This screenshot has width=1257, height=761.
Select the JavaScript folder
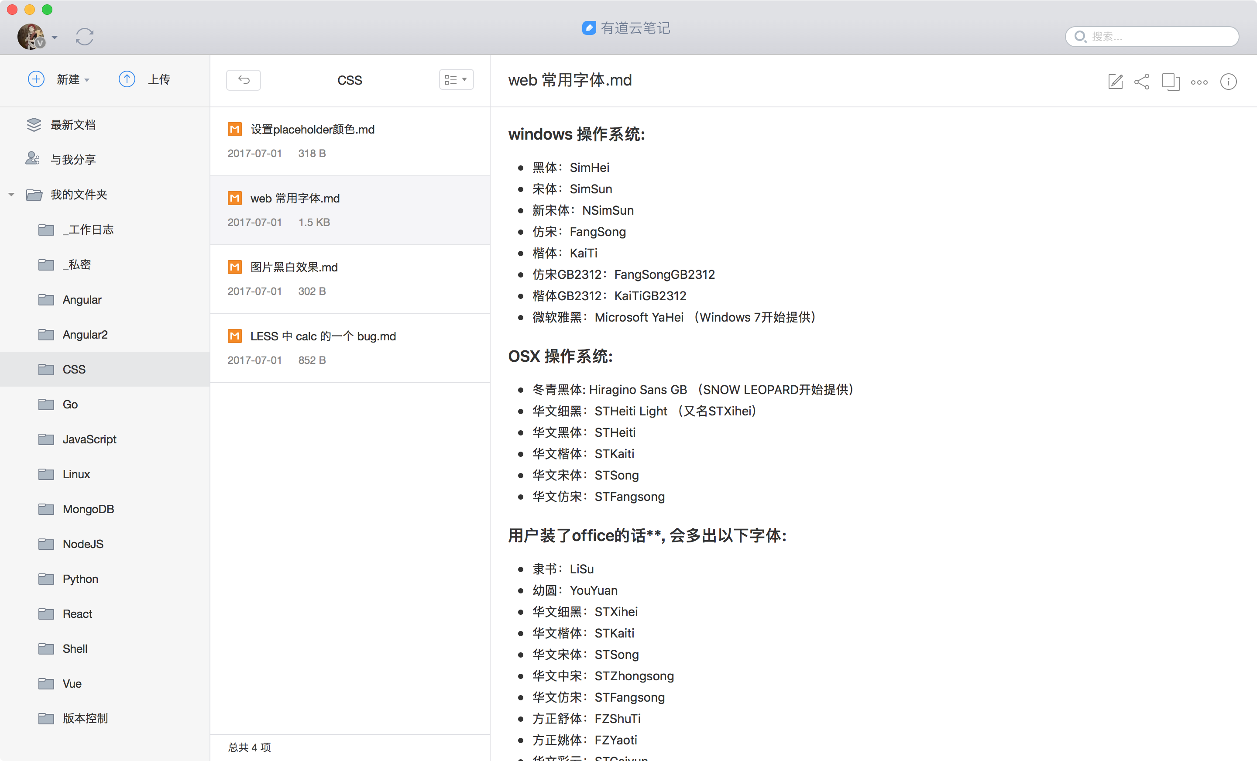point(89,439)
